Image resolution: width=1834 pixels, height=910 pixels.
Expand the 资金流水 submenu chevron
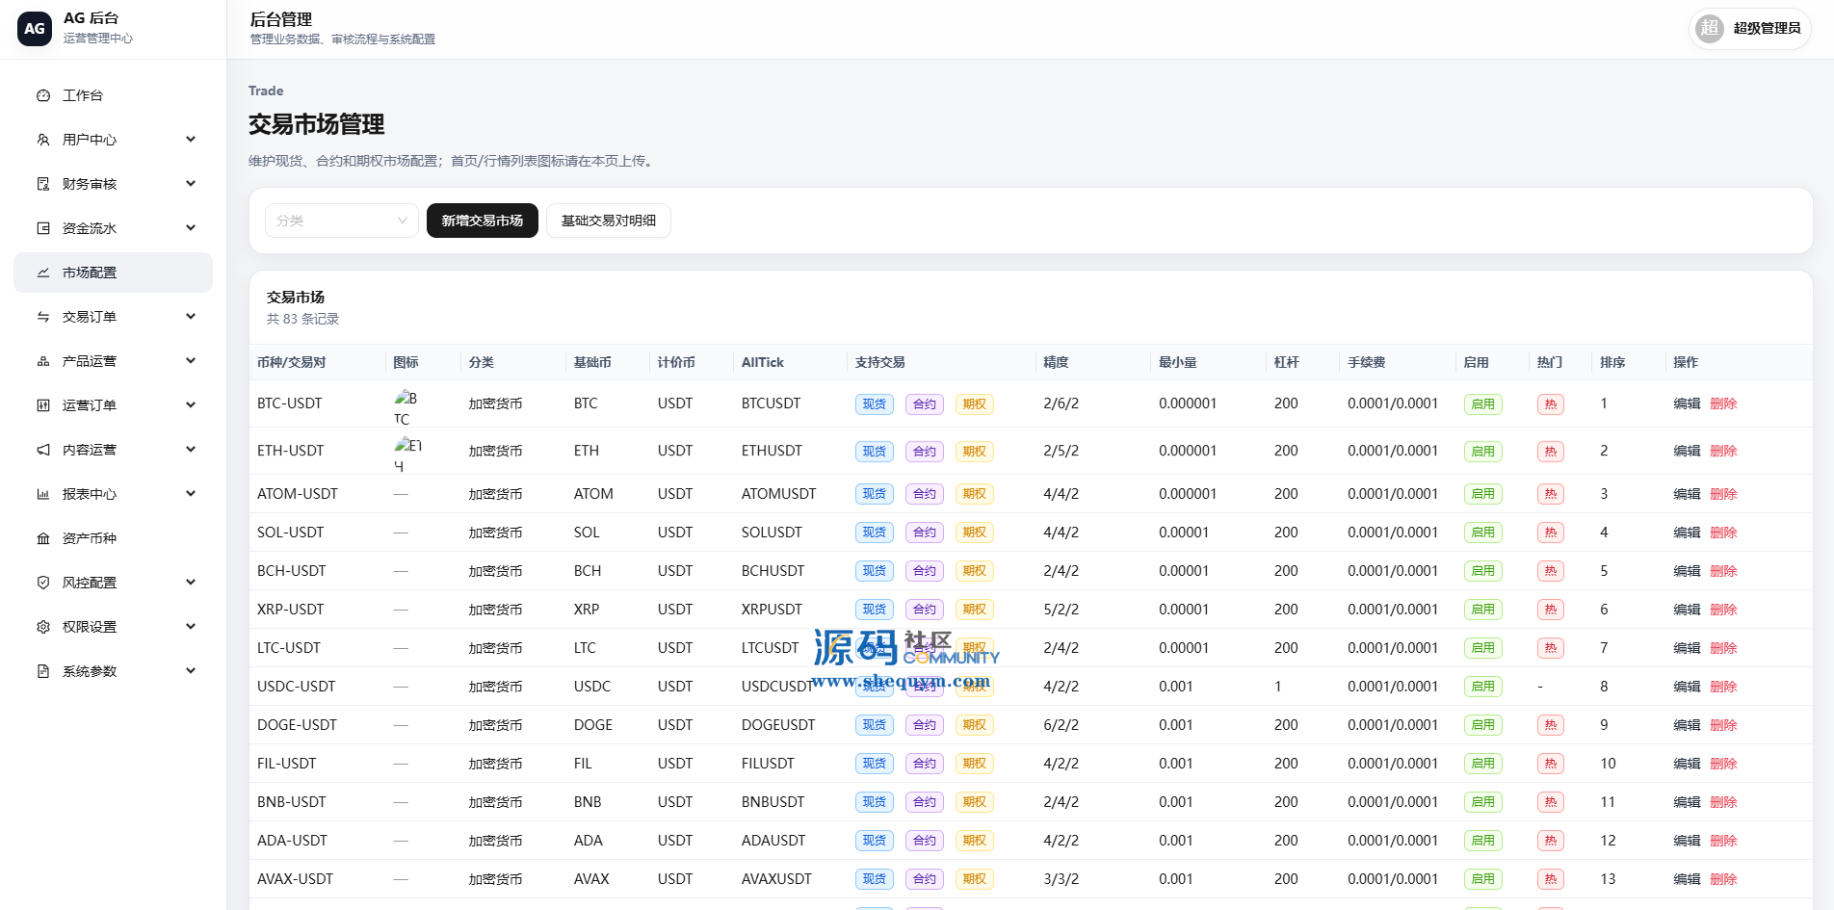pos(191,228)
